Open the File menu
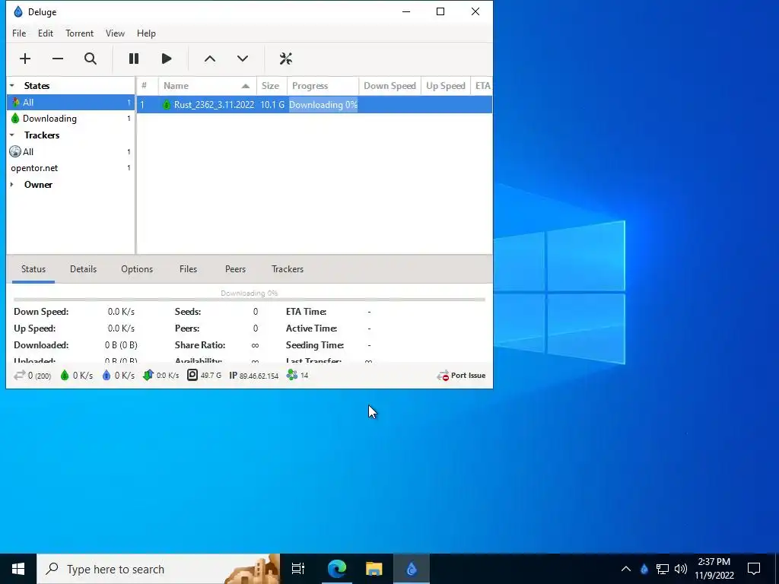779x584 pixels. pyautogui.click(x=19, y=33)
